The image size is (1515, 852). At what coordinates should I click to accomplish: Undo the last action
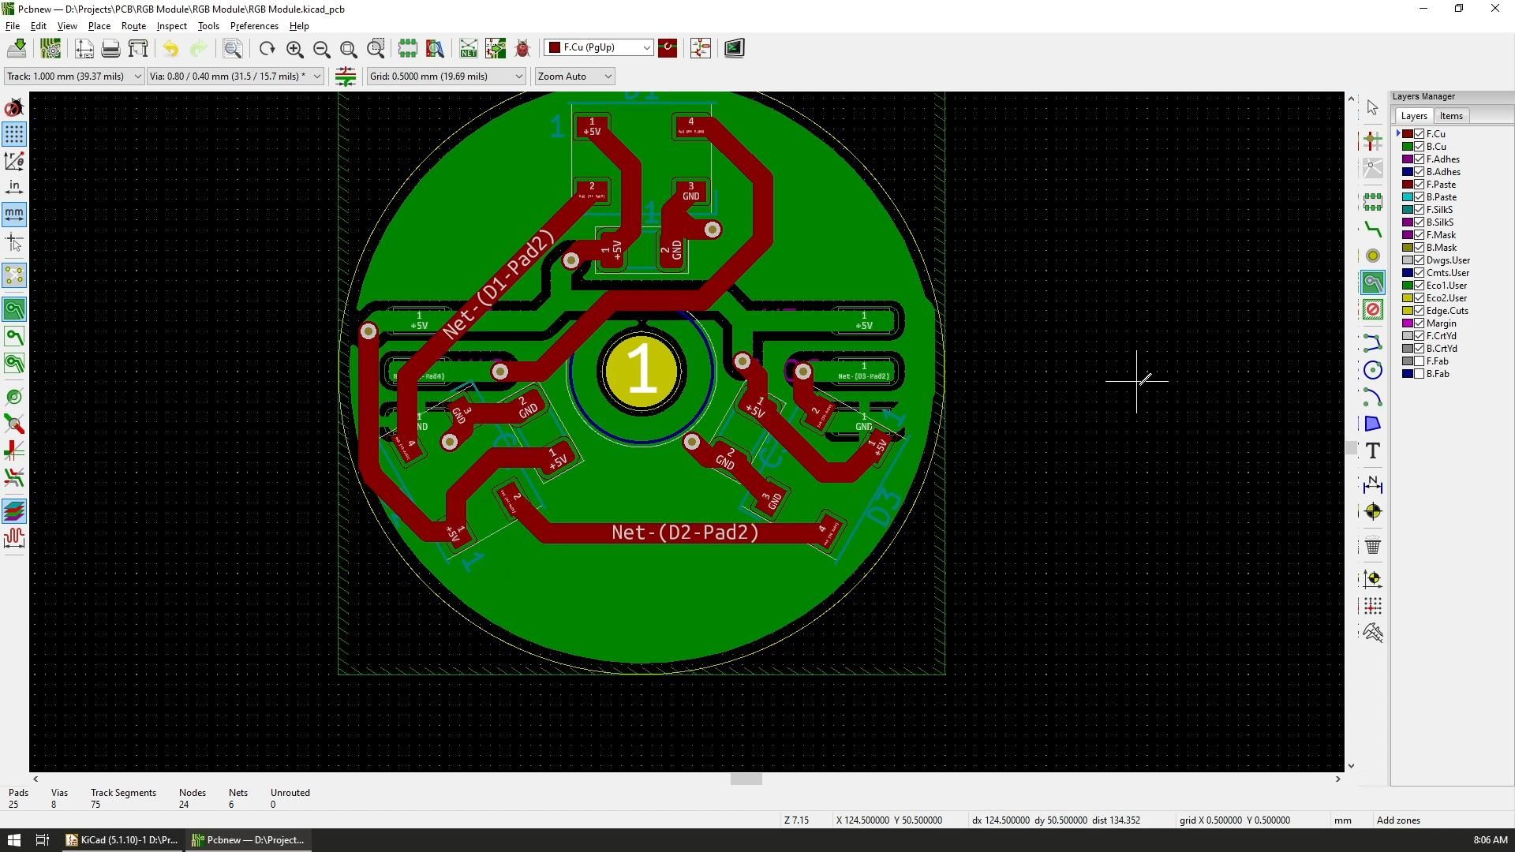click(x=170, y=49)
